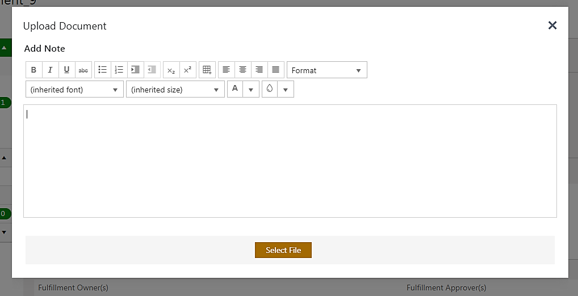578x296 pixels.
Task: Insert a bulleted unordered list
Action: [x=103, y=70]
